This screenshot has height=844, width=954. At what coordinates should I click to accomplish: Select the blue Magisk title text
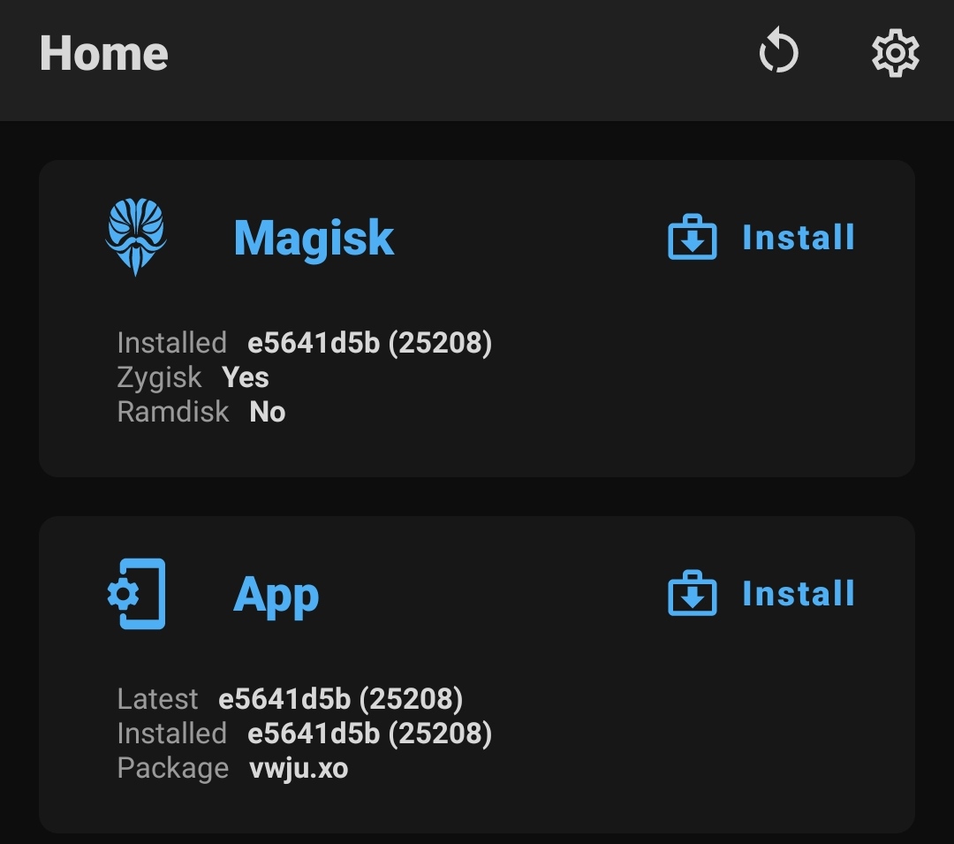tap(314, 235)
